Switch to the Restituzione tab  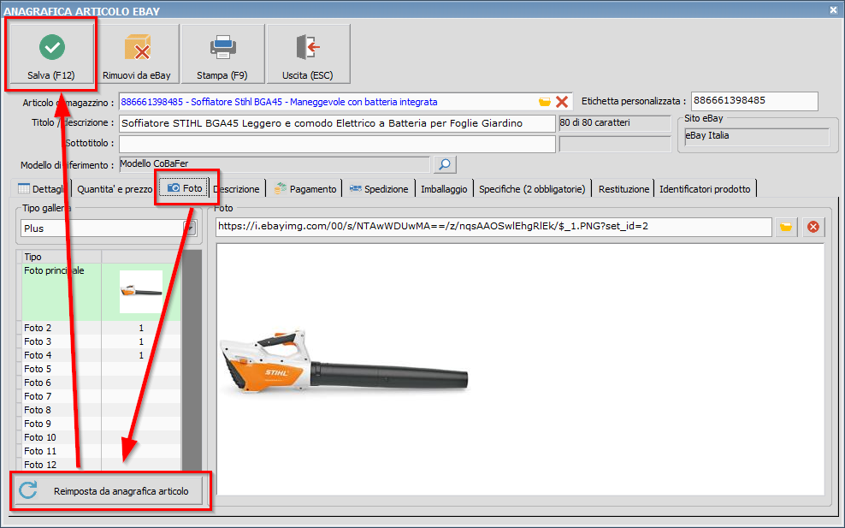[x=623, y=189]
